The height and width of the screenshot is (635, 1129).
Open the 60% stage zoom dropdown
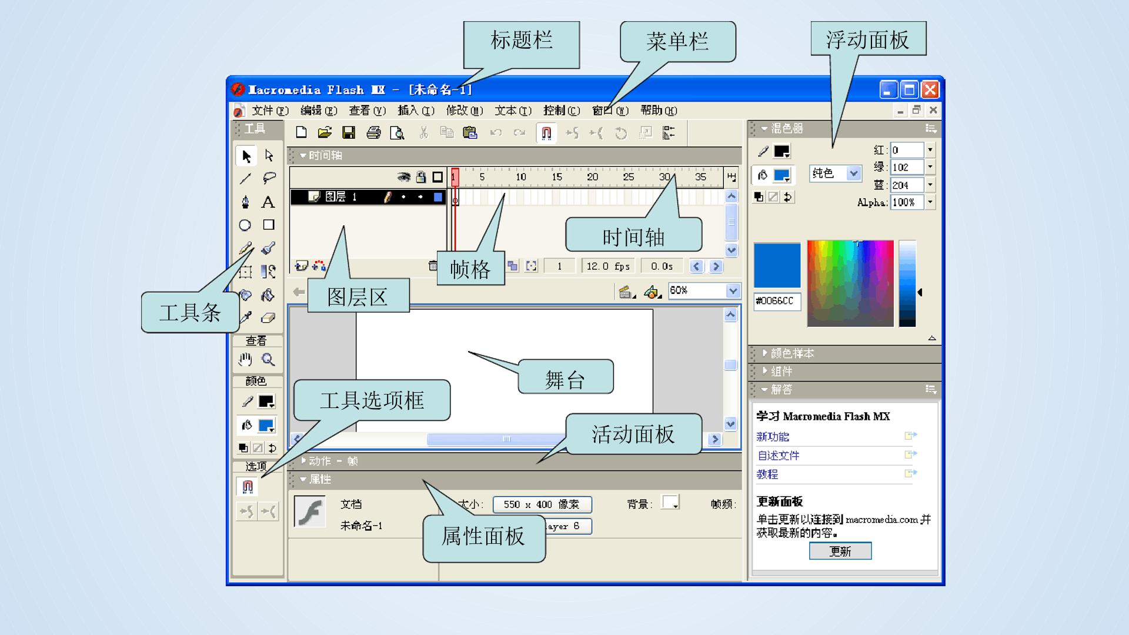pyautogui.click(x=704, y=290)
